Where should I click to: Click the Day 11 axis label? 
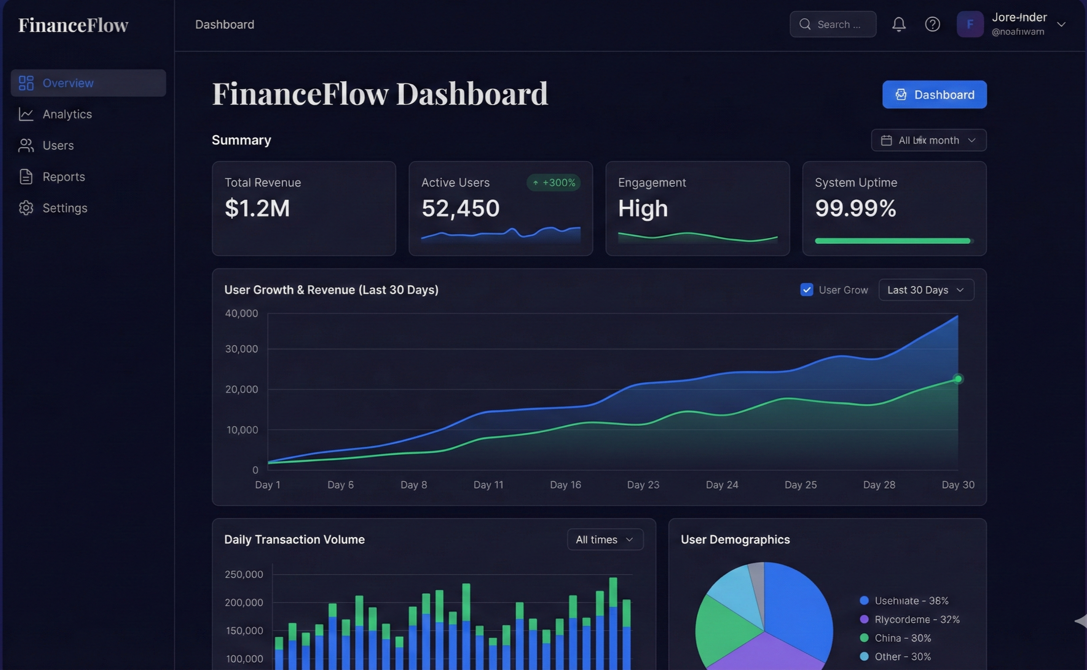coord(488,485)
